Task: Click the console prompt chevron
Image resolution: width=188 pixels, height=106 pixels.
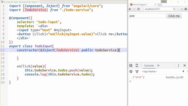Action: coord(130,81)
